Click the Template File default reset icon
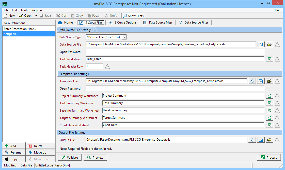 click(252, 81)
